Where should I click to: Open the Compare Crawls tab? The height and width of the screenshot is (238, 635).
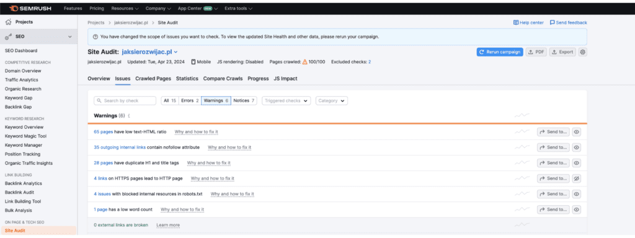(x=223, y=79)
